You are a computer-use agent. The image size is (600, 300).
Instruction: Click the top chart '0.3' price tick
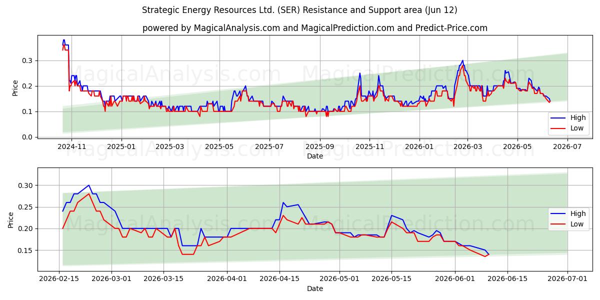28,60
